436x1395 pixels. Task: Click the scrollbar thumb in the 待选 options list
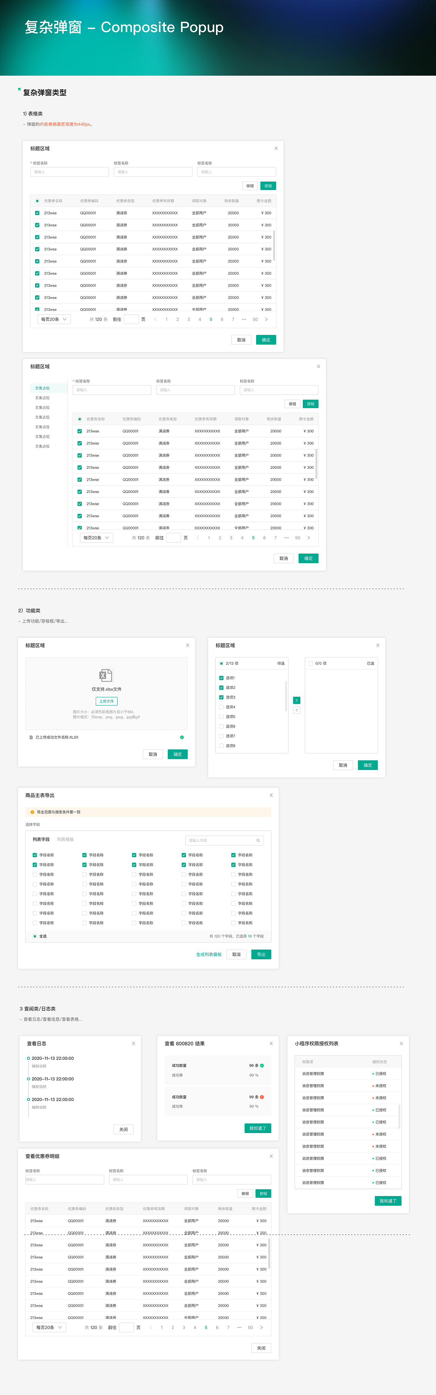point(285,696)
